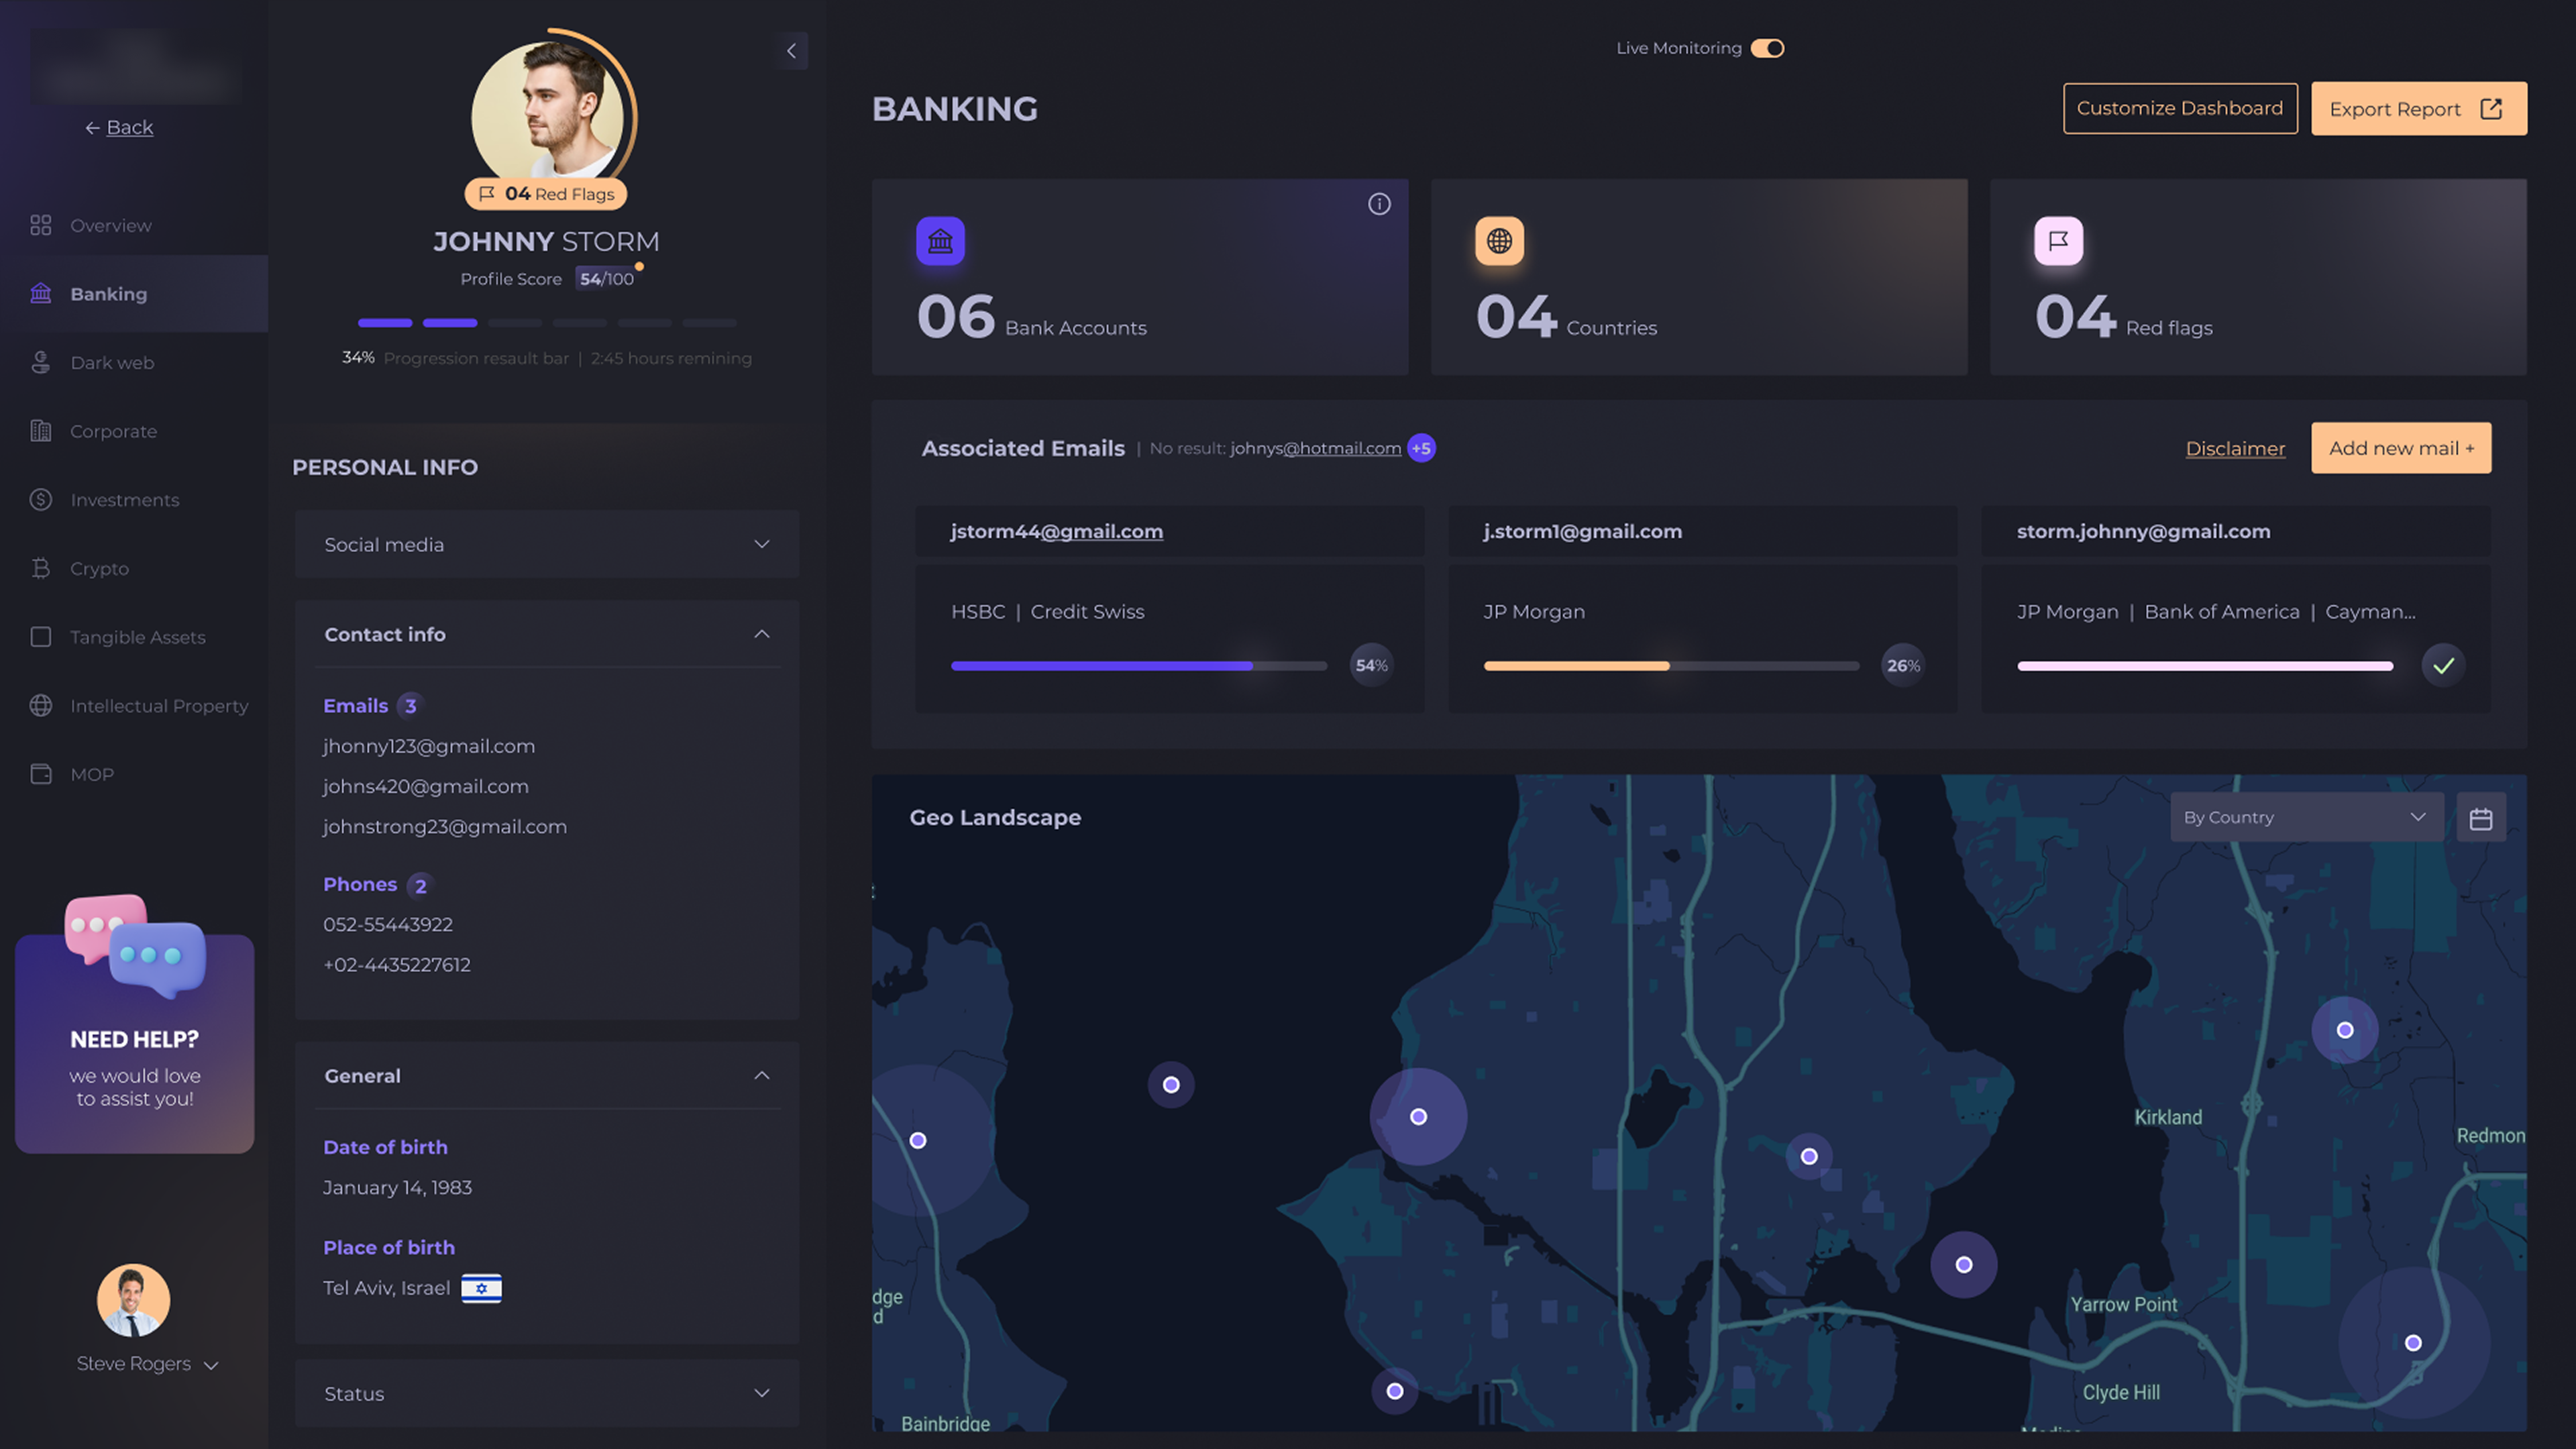Screen dimensions: 2576x1449
Task: Click the Investments dollar icon
Action: pos(40,499)
